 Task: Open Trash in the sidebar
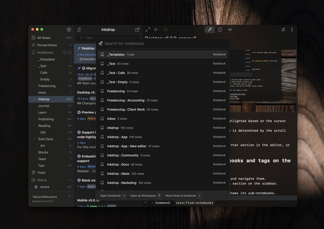pos(41,172)
